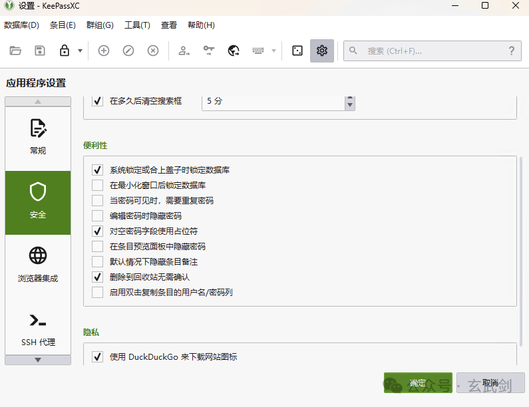Maximize the KeePassXC window
Viewport: 529px width, 407px height.
[485, 5]
